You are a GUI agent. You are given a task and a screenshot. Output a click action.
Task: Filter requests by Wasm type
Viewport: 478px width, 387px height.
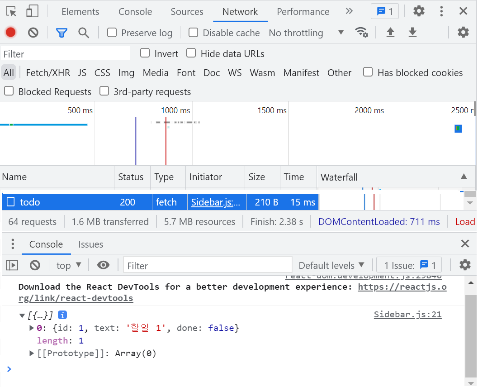pos(262,72)
